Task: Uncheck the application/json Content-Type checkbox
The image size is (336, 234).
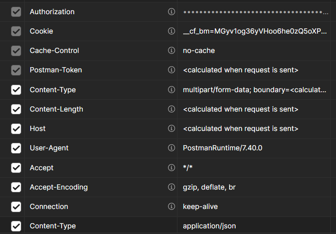Action: 16,226
